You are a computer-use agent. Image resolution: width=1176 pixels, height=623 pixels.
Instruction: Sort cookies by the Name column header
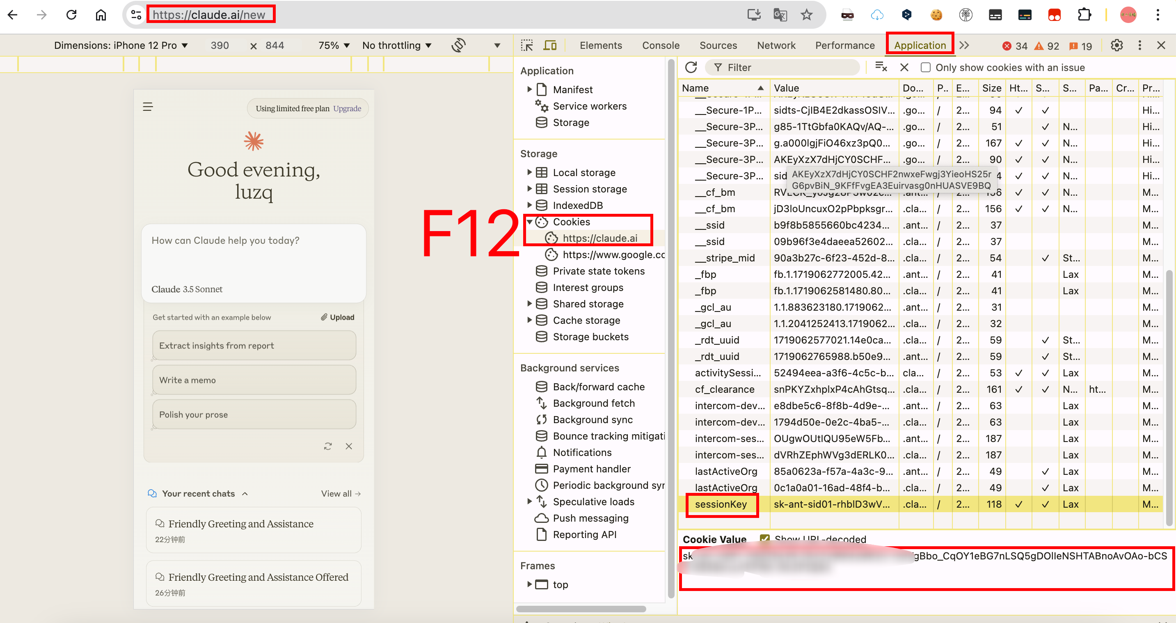pos(723,88)
